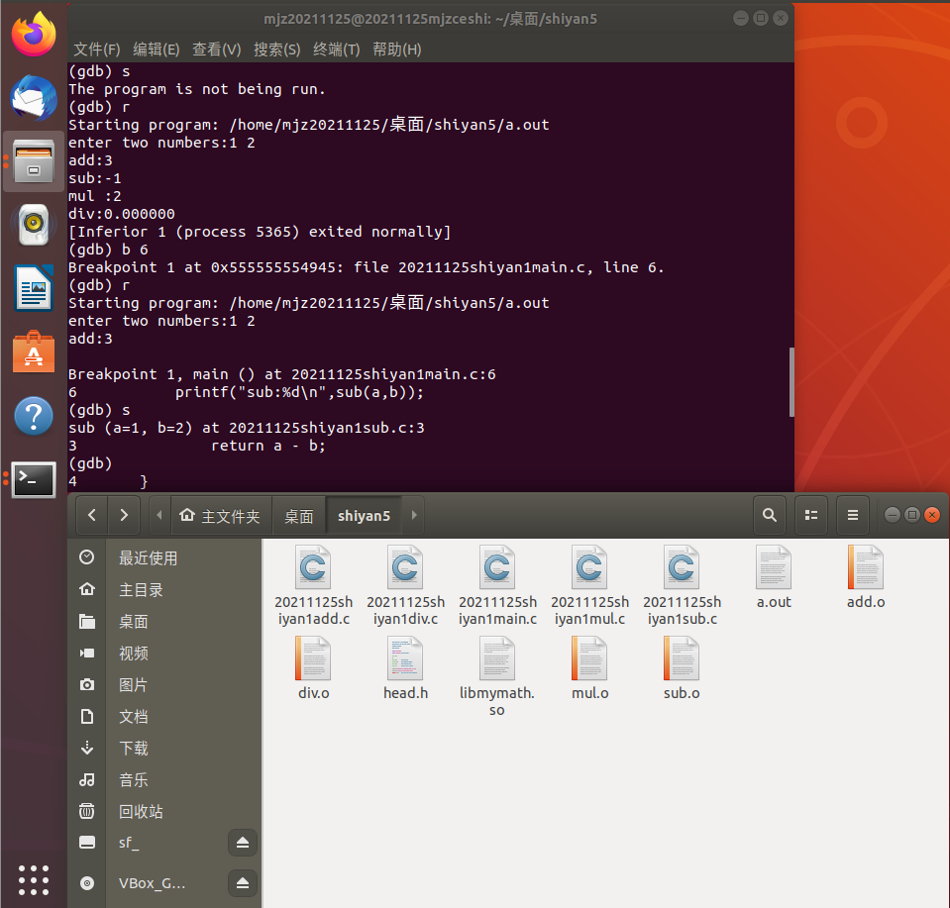Open 文件(F) menu in terminal
This screenshot has height=908, width=950.
coord(96,50)
